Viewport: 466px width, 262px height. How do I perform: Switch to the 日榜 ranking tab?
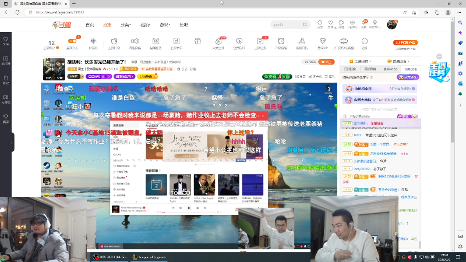(x=350, y=69)
